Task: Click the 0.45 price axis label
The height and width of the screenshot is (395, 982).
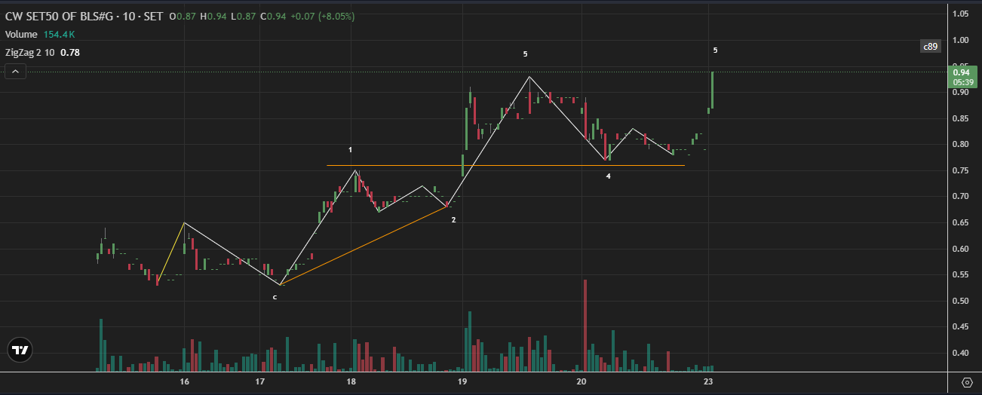Action: [961, 327]
